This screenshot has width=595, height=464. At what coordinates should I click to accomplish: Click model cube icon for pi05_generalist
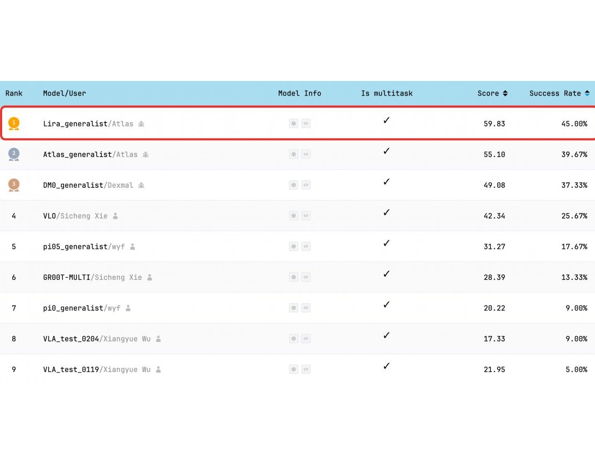point(293,246)
